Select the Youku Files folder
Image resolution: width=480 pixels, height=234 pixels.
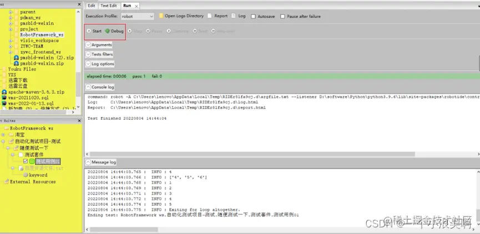22,69
